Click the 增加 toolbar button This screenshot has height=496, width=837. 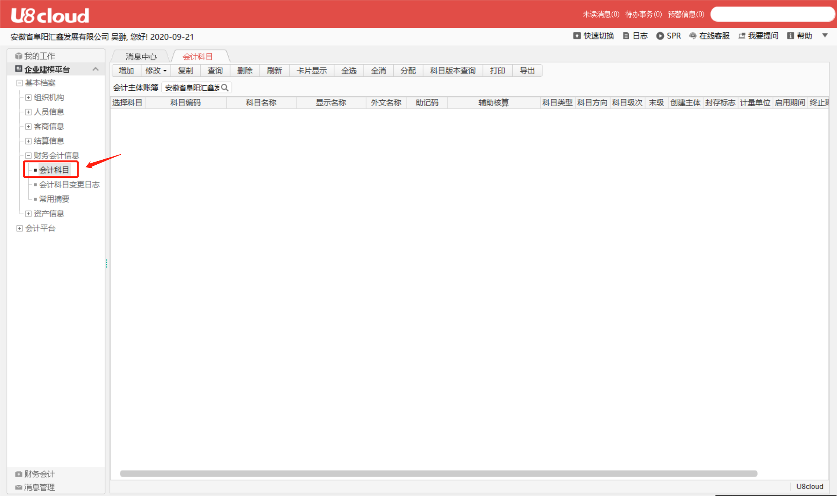pyautogui.click(x=126, y=71)
